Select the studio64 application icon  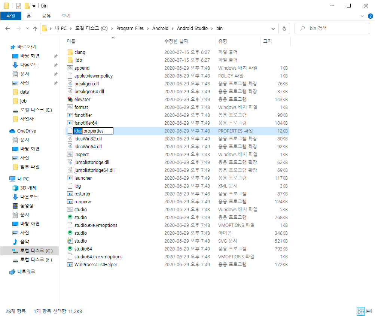point(70,249)
